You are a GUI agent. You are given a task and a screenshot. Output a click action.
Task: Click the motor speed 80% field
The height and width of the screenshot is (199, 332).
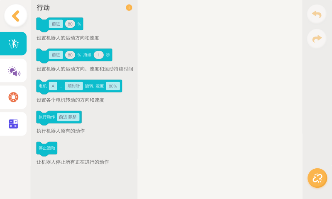click(112, 86)
